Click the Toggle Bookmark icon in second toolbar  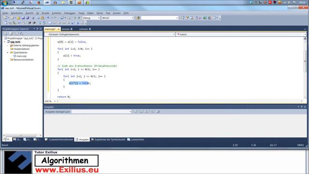(50, 23)
